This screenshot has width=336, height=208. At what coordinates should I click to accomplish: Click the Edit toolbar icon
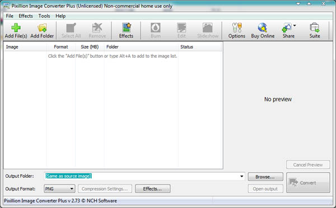[x=181, y=27]
